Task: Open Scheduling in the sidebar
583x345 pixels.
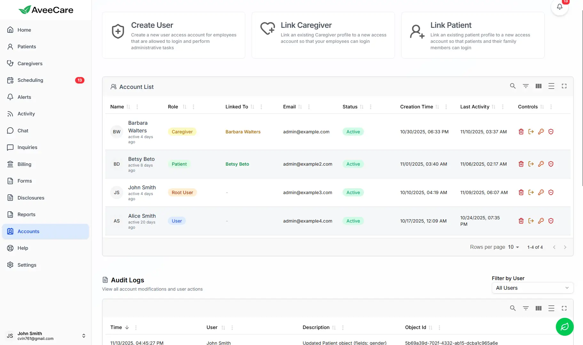Action: pyautogui.click(x=30, y=80)
